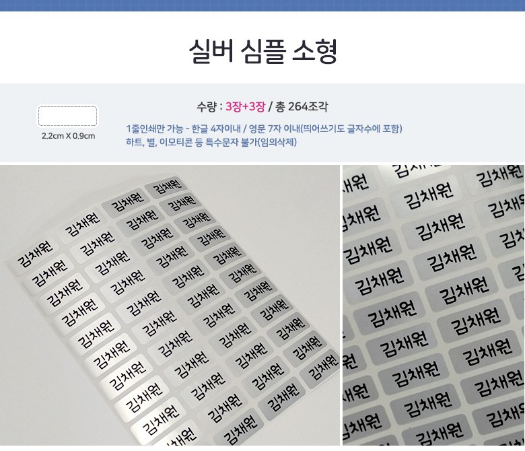Click the blue header bar at top
This screenshot has height=451, width=525.
(262, 5)
